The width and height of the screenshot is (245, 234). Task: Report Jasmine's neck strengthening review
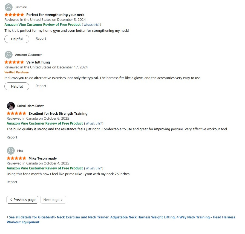[x=41, y=39]
